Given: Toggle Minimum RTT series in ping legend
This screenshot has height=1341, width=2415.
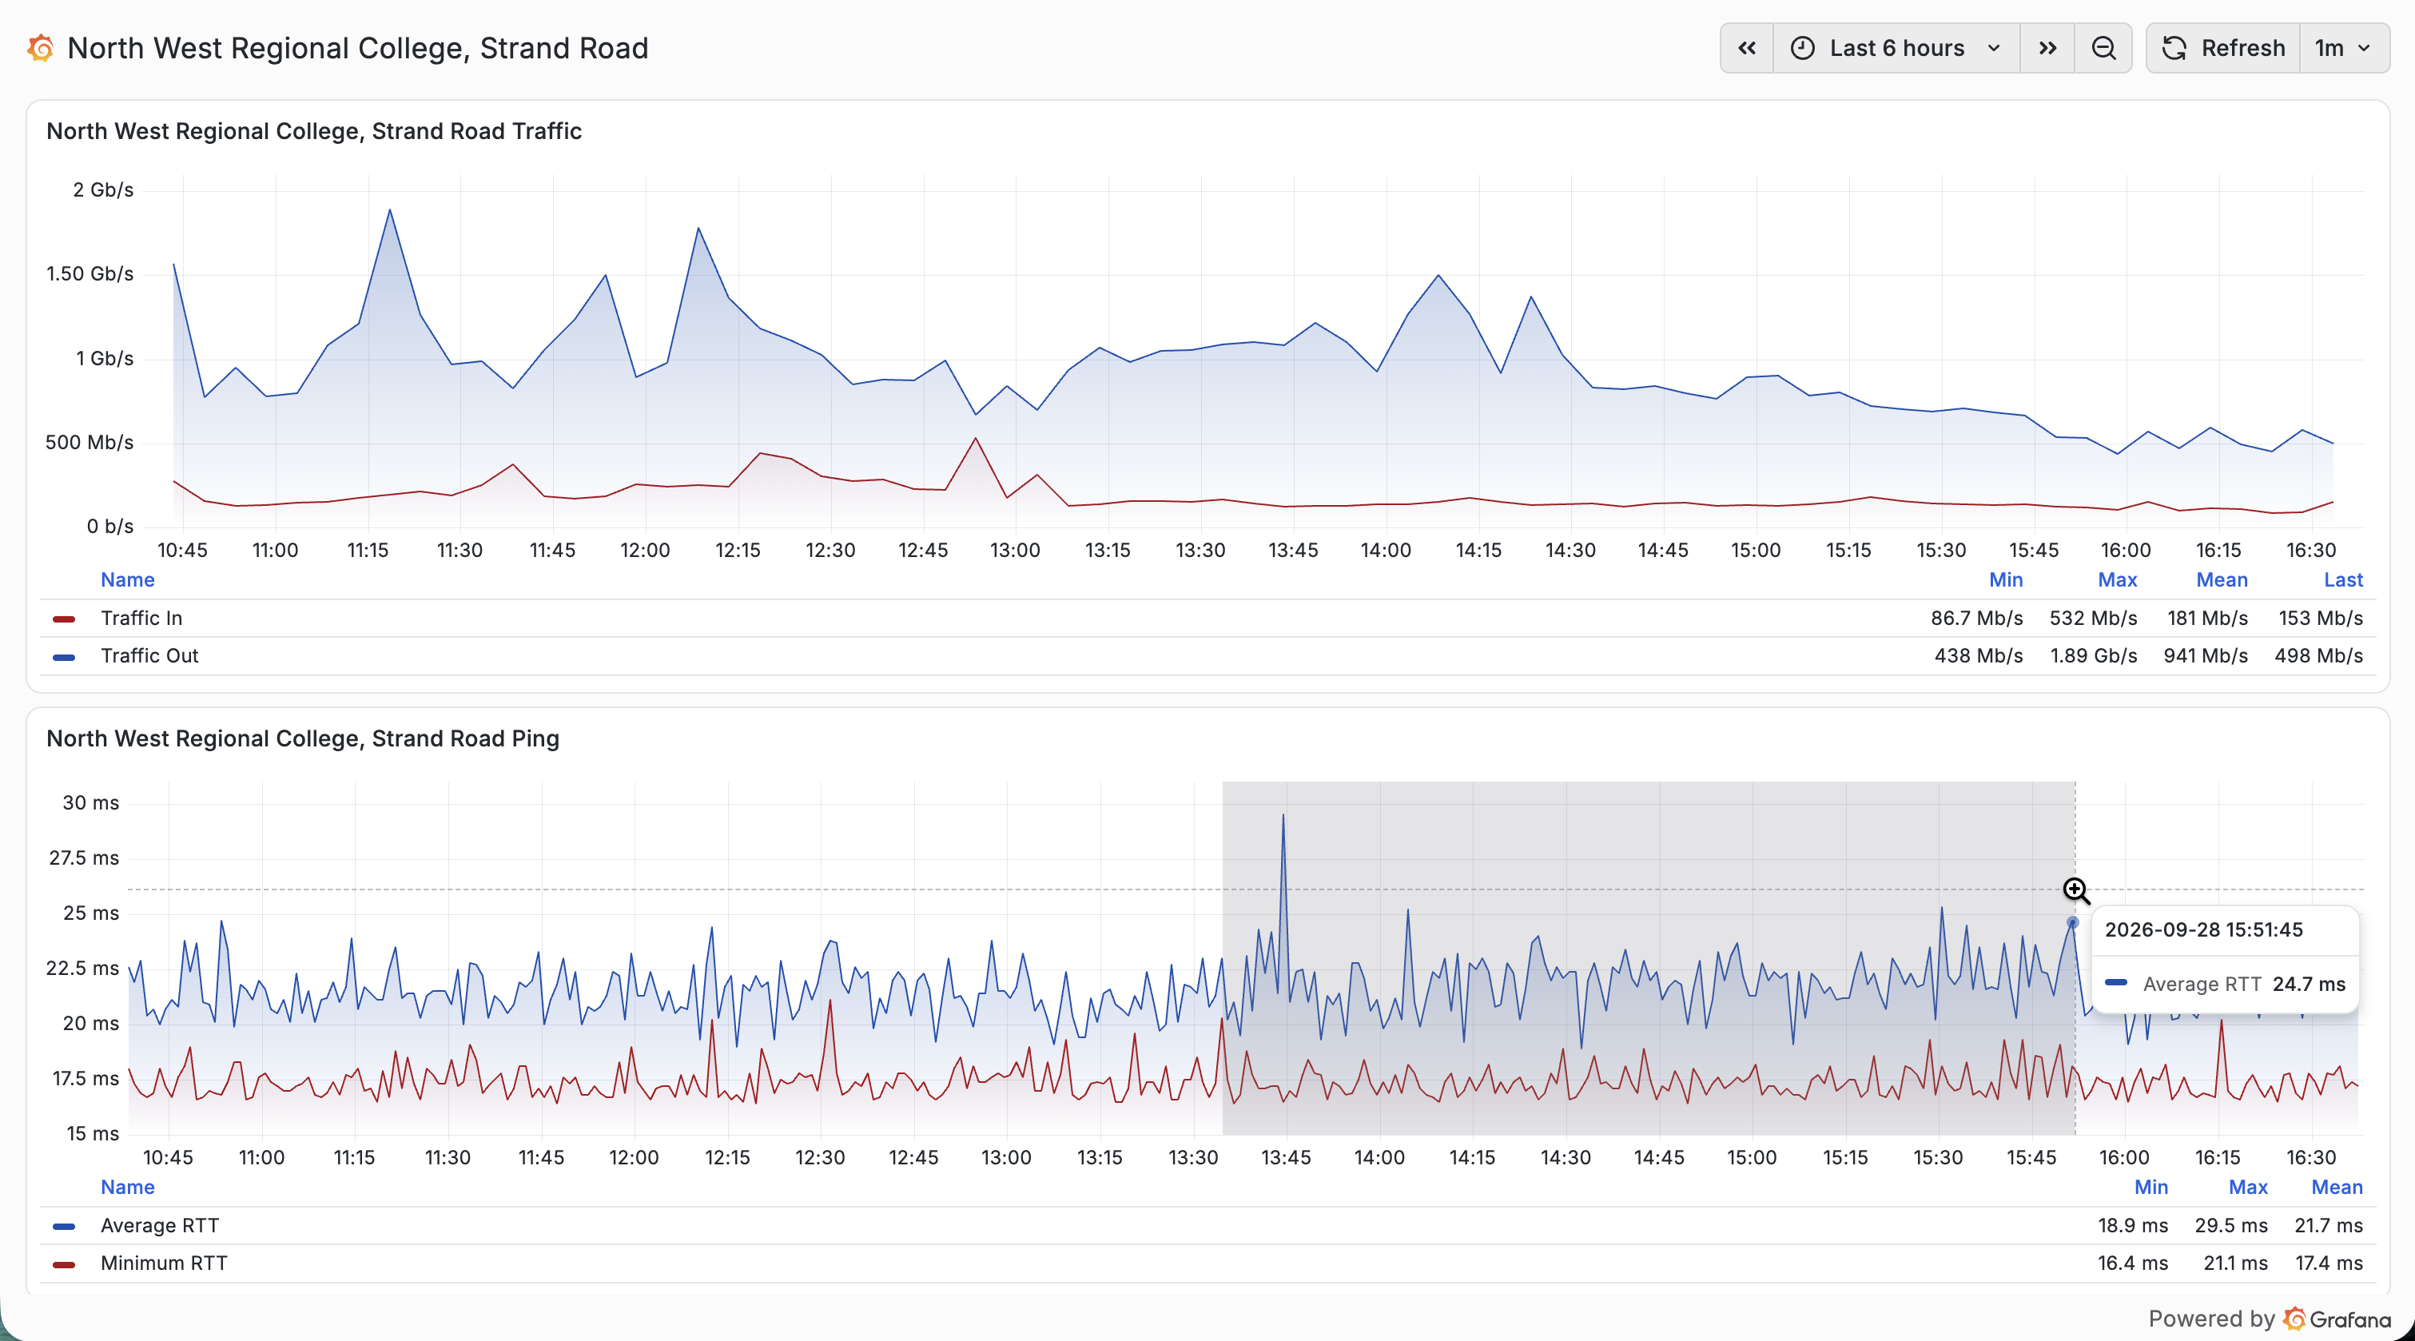Looking at the screenshot, I should [x=164, y=1263].
